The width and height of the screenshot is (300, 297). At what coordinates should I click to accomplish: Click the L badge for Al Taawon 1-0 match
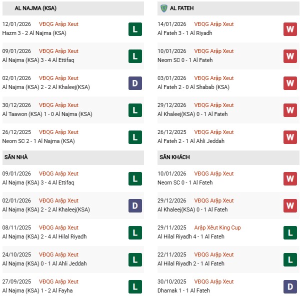point(135,110)
